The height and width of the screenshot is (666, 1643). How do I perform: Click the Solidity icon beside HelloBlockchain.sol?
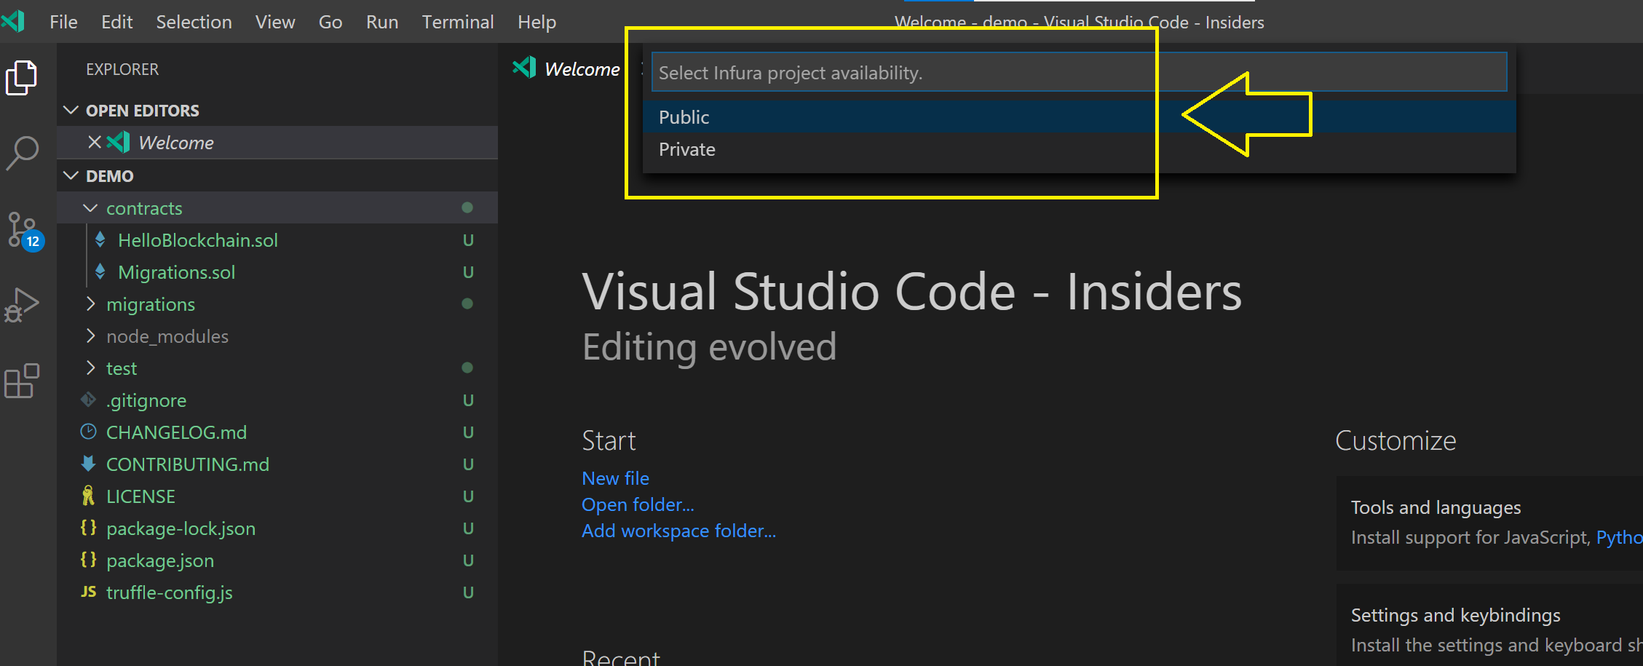pos(100,239)
